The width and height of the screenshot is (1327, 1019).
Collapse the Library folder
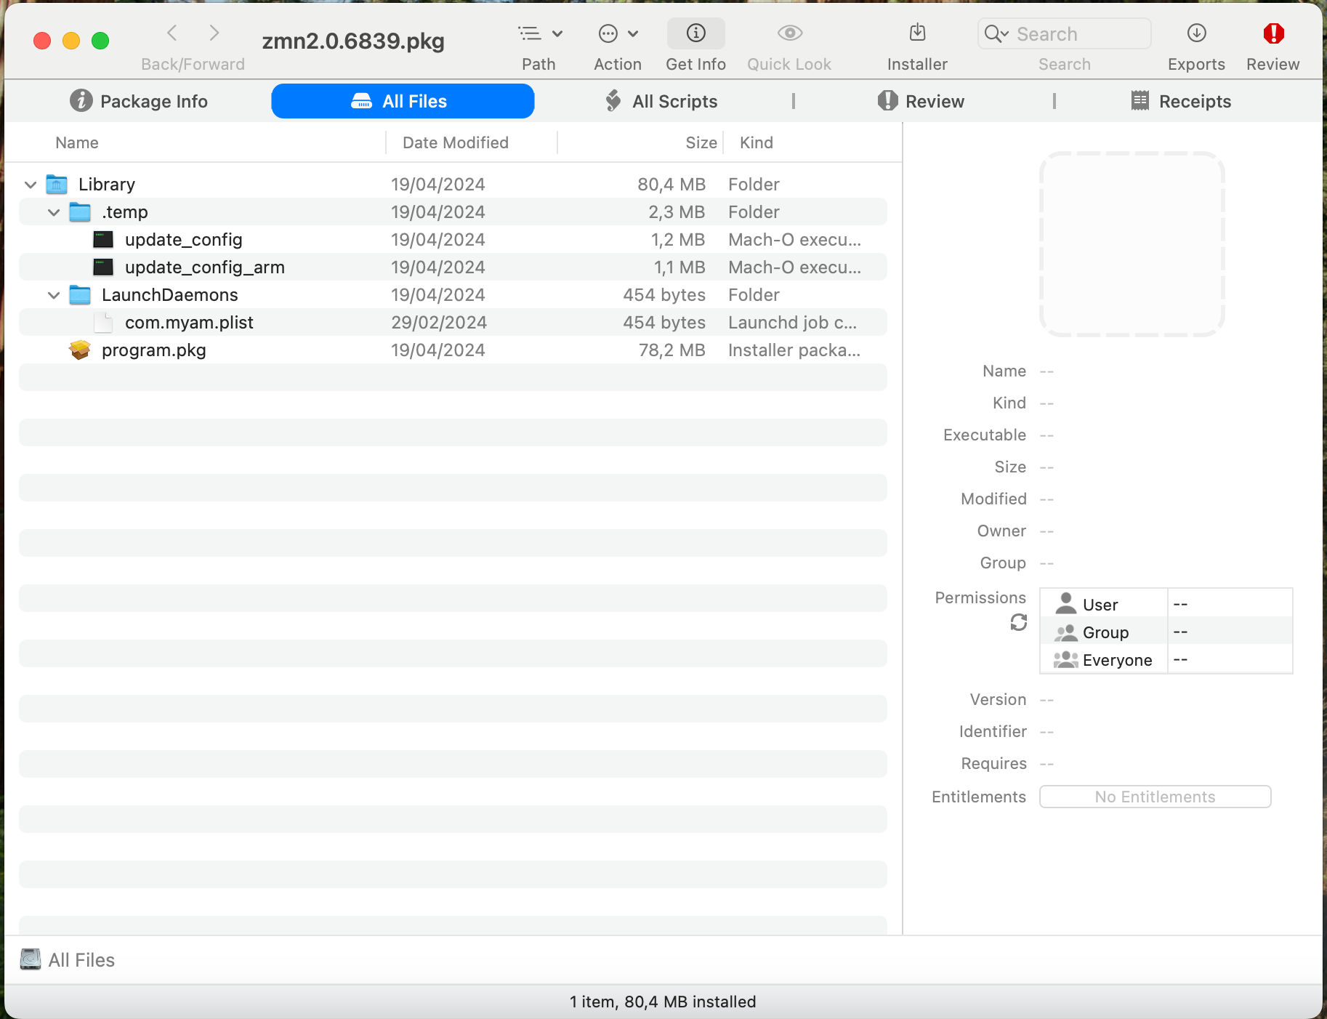click(x=30, y=184)
